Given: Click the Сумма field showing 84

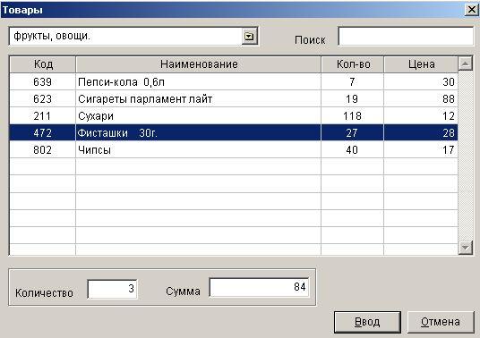Looking at the screenshot, I should pos(260,287).
